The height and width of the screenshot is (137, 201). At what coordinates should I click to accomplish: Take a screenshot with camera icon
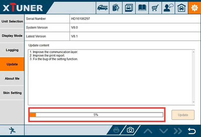(130, 130)
